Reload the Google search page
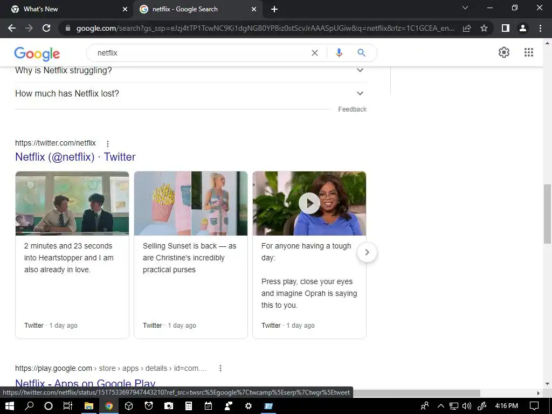 tap(46, 28)
